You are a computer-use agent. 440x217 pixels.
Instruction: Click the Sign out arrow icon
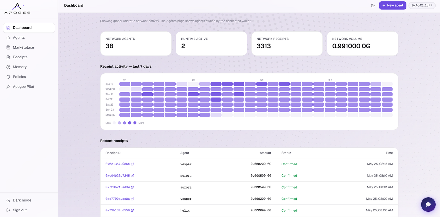coord(8,210)
